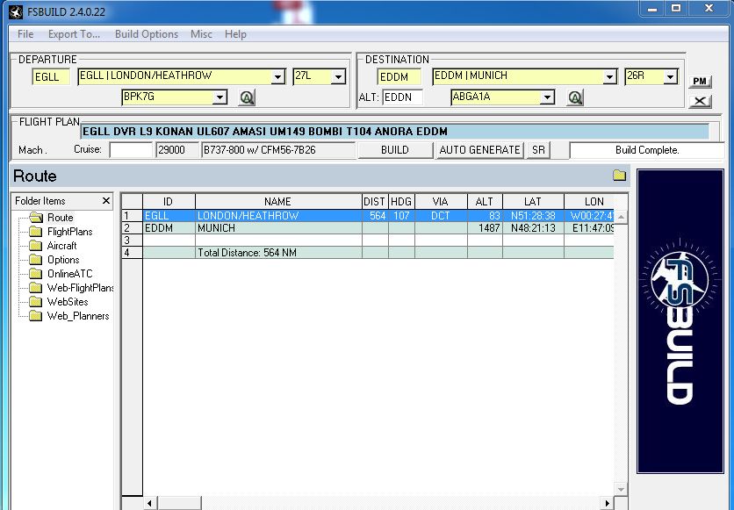The image size is (734, 510).
Task: Click the destination search magnifier icon
Action: [575, 97]
